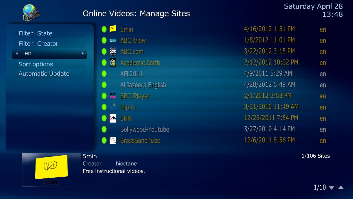Select the AFL2011 site name
Image resolution: width=353 pixels, height=199 pixels.
tap(132, 74)
